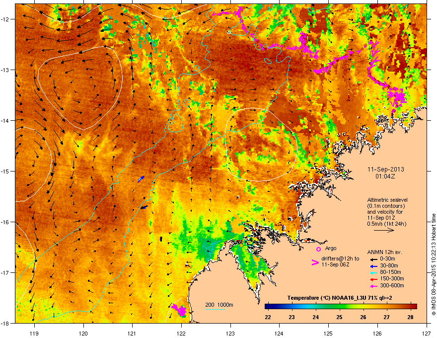437x338 pixels.
Task: Click the date label 11-Sep-2013
Action: tap(385, 169)
